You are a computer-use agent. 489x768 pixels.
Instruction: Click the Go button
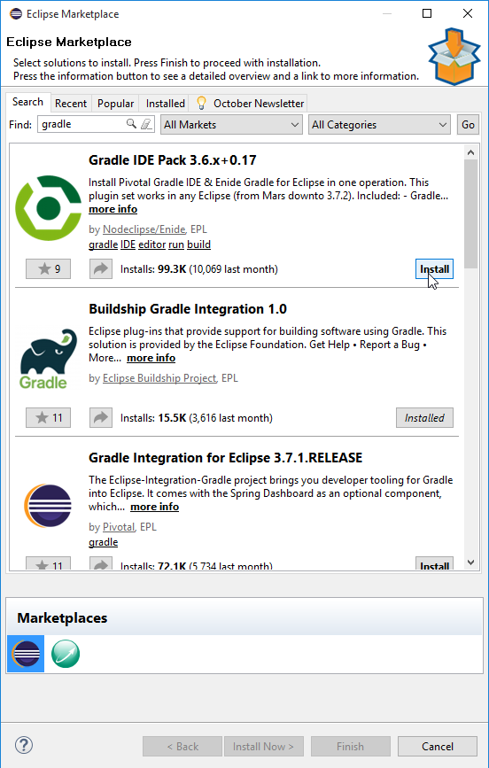tap(468, 125)
